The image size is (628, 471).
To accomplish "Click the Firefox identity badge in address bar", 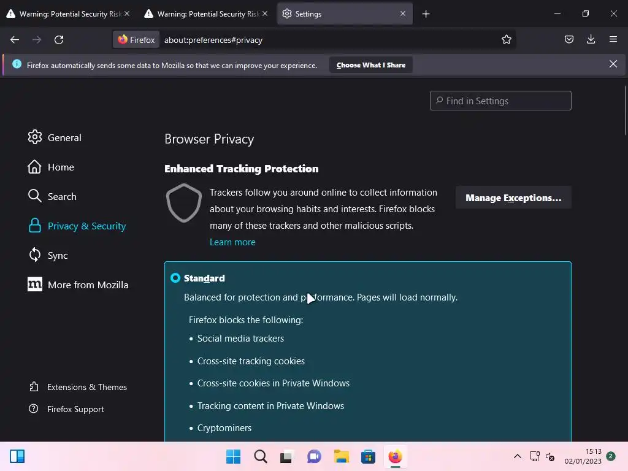I will click(136, 40).
